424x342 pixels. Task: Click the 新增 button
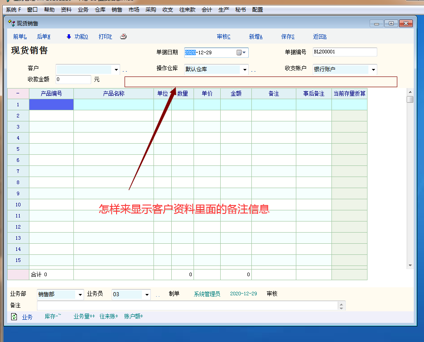[x=255, y=37]
